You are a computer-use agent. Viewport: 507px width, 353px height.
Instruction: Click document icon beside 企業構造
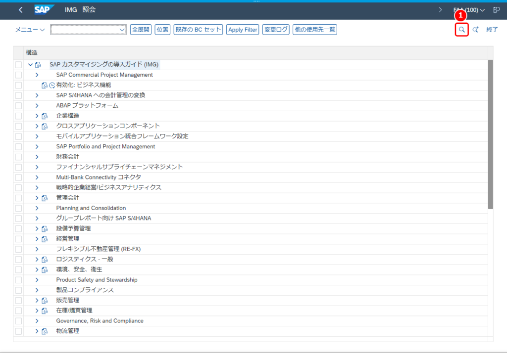point(45,116)
